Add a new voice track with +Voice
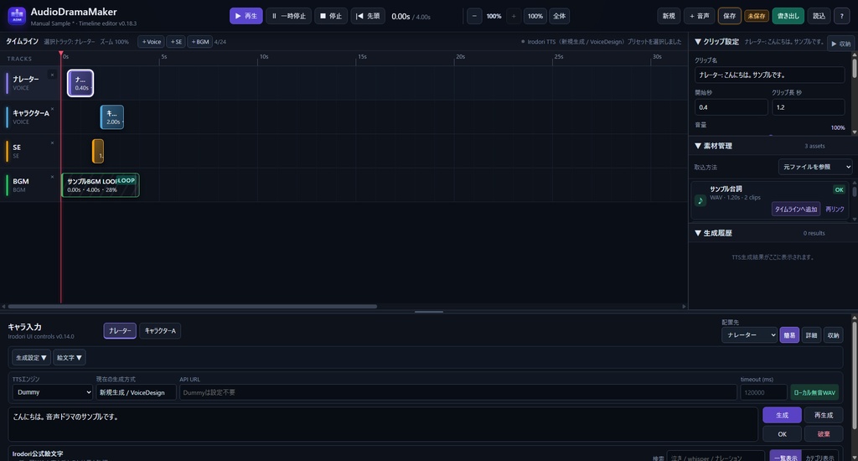858x461 pixels. click(x=152, y=42)
